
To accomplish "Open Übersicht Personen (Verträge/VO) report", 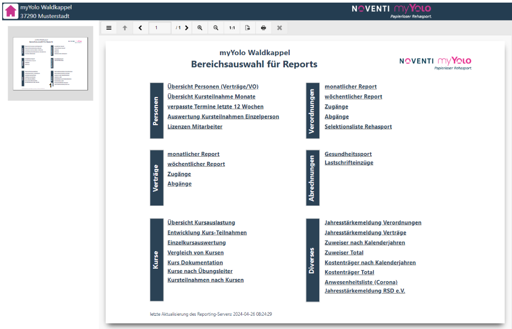I will pos(213,86).
